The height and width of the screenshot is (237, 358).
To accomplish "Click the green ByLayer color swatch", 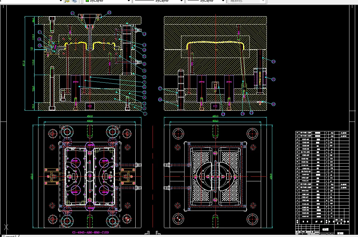I will click(x=87, y=1).
